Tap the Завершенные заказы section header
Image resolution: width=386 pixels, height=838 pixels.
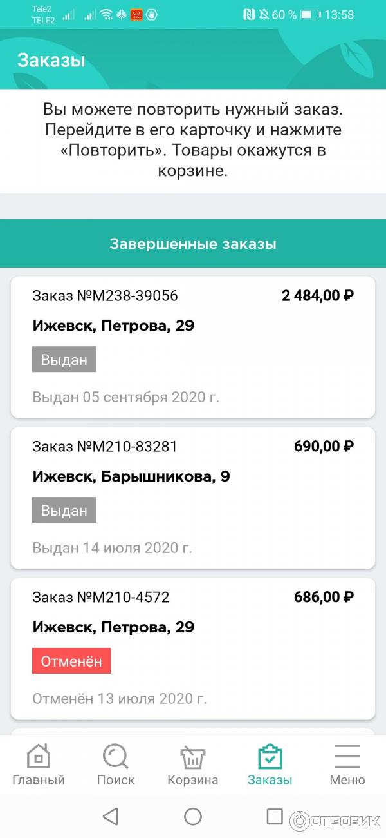coord(193,244)
